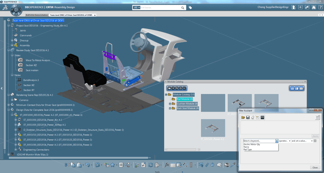
Task: Click the Share arrow icon
Action: (307, 7)
